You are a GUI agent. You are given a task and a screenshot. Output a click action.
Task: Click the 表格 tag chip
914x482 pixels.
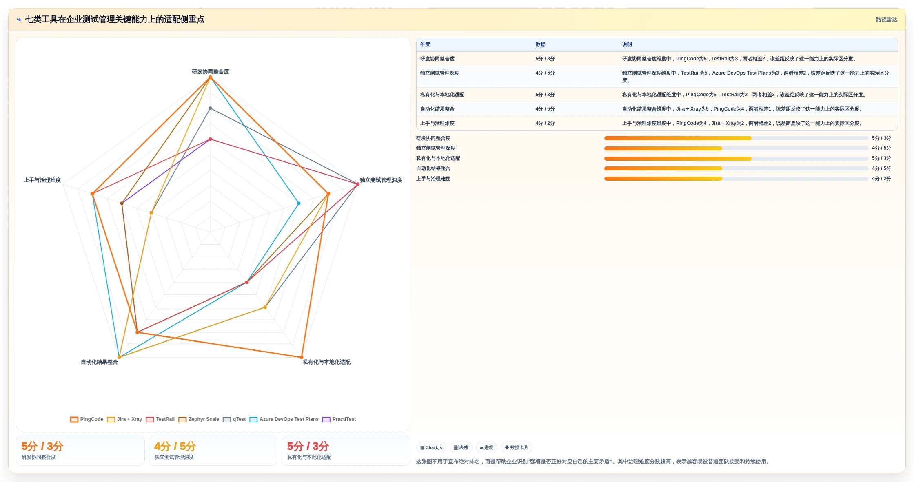(461, 447)
